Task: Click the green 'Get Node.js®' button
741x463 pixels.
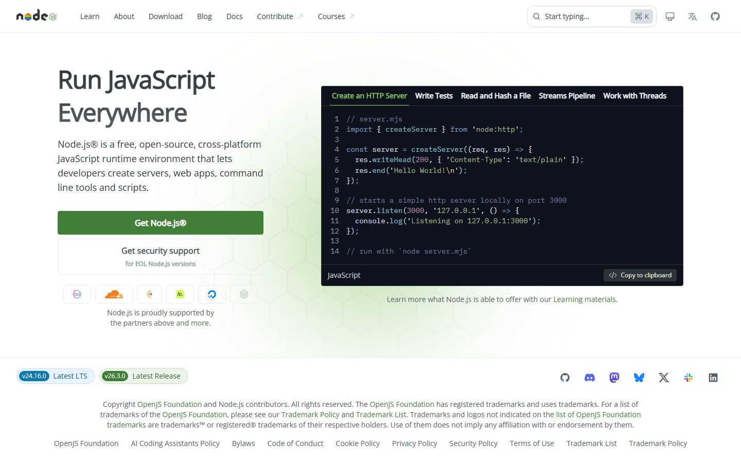Action: tap(161, 223)
